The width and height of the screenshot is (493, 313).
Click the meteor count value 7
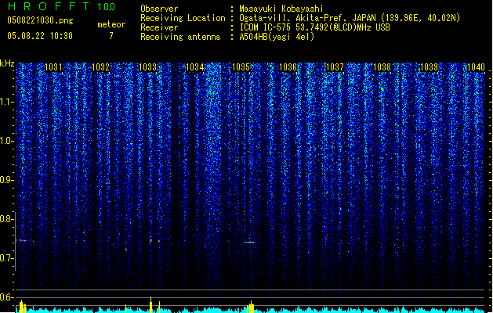(111, 36)
